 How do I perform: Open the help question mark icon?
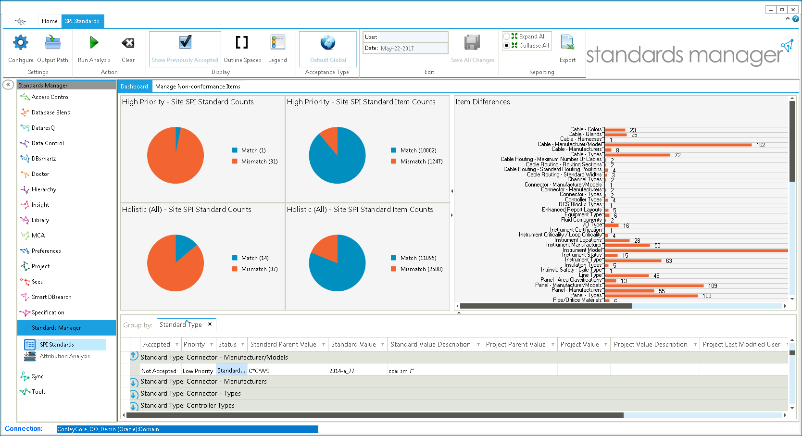tap(796, 19)
